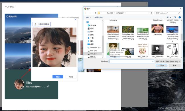Click wallpaper in the address breadcrumb
185x111 pixels.
pos(120,13)
